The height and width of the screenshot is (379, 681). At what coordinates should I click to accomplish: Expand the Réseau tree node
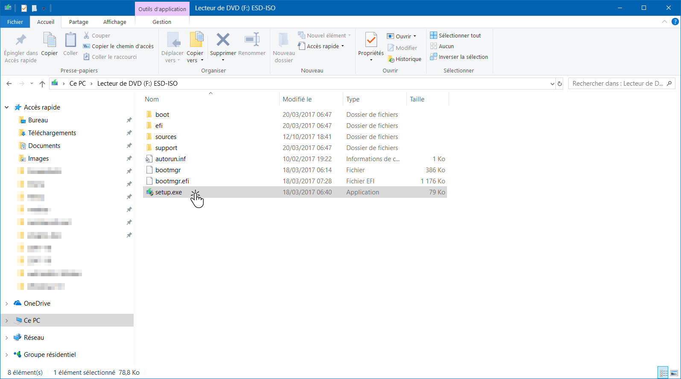(x=7, y=338)
